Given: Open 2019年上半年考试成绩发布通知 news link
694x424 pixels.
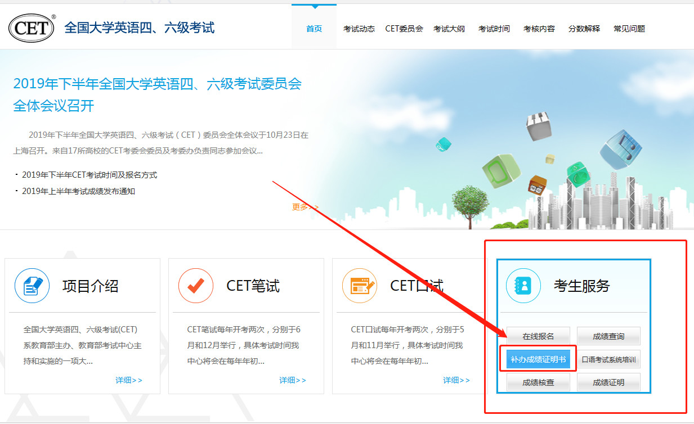Looking at the screenshot, I should coord(78,191).
